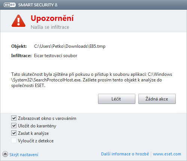Toggle the Uložit do karantény checkbox
The height and width of the screenshot is (161, 187).
click(x=14, y=126)
